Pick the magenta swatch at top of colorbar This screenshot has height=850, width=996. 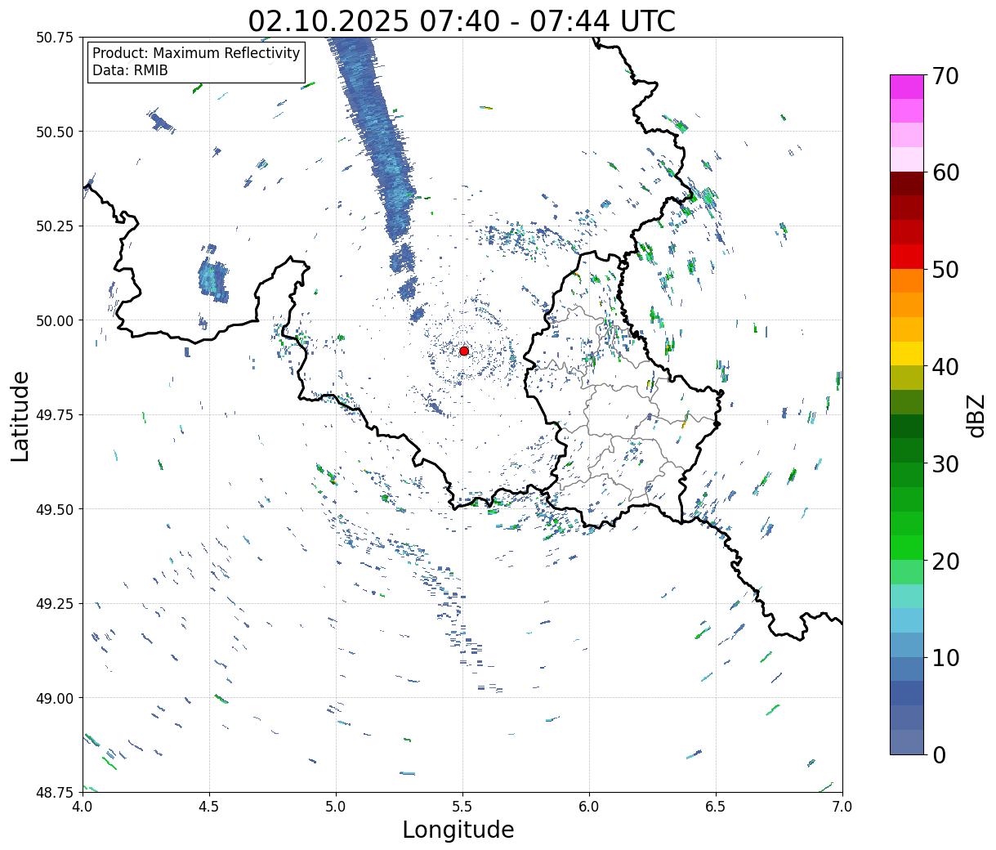click(x=907, y=87)
